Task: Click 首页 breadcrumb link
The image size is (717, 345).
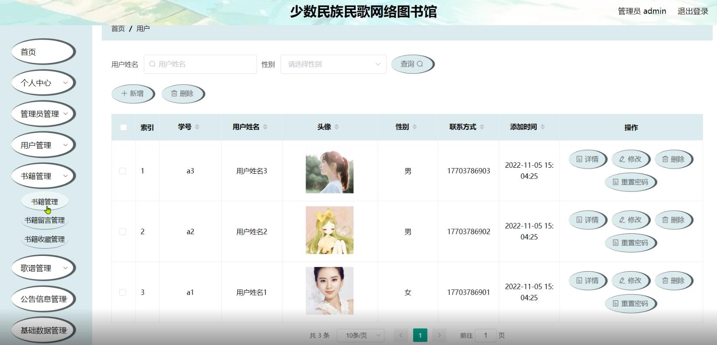Action: 118,29
